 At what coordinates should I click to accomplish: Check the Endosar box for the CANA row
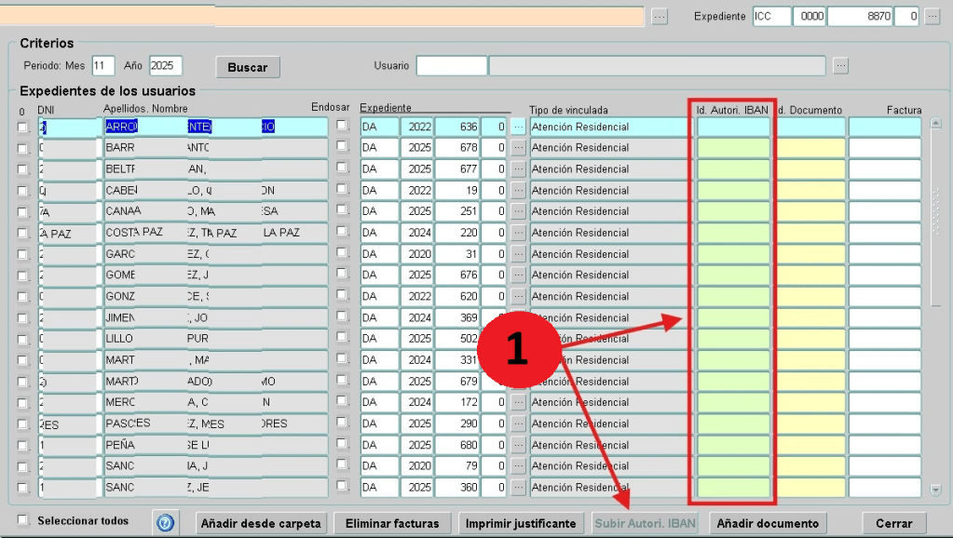pyautogui.click(x=342, y=210)
